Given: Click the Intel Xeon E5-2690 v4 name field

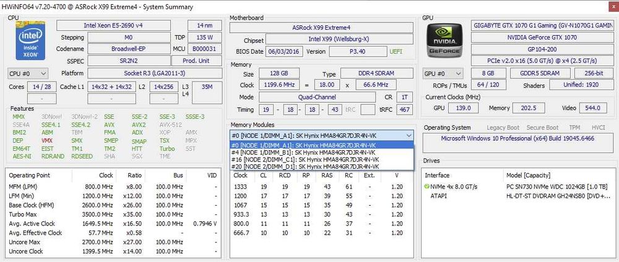Looking at the screenshot, I should pyautogui.click(x=114, y=25).
